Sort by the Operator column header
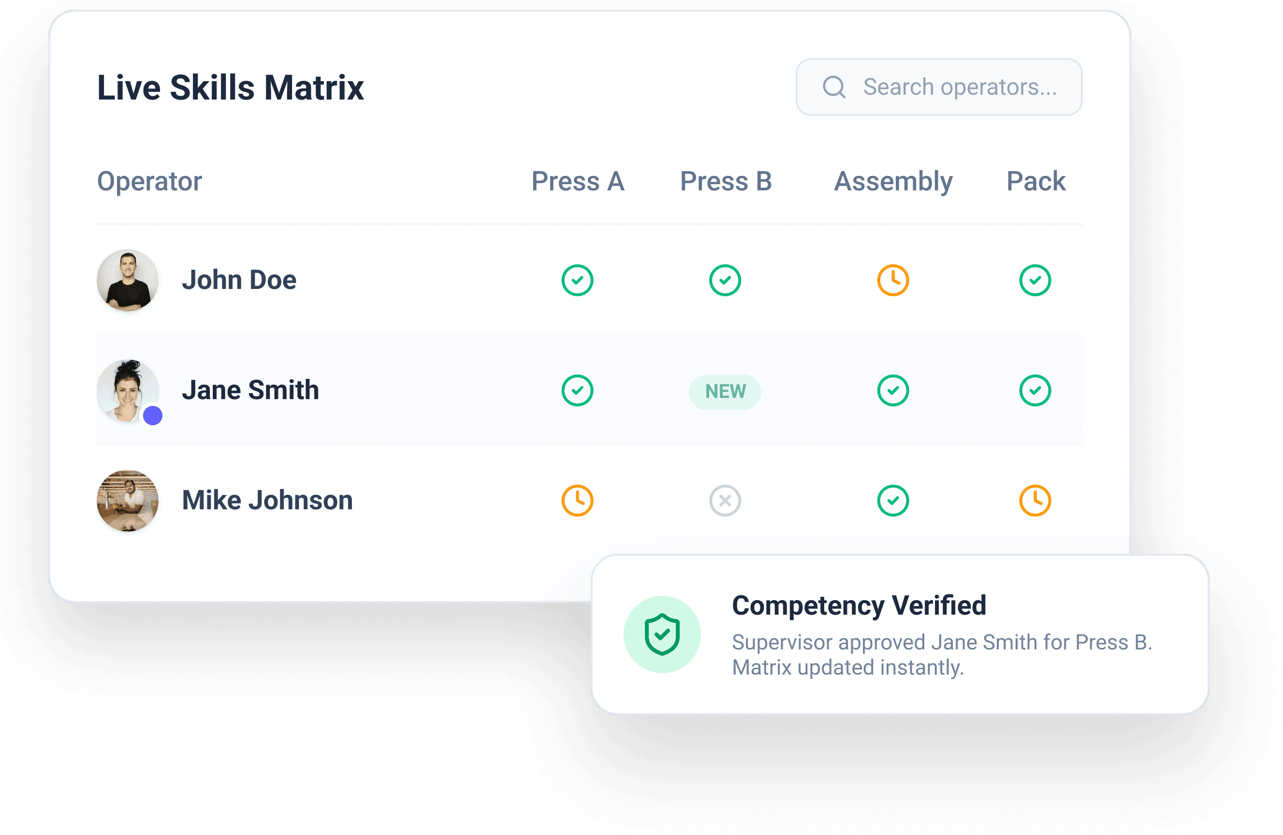1283x835 pixels. (x=149, y=182)
